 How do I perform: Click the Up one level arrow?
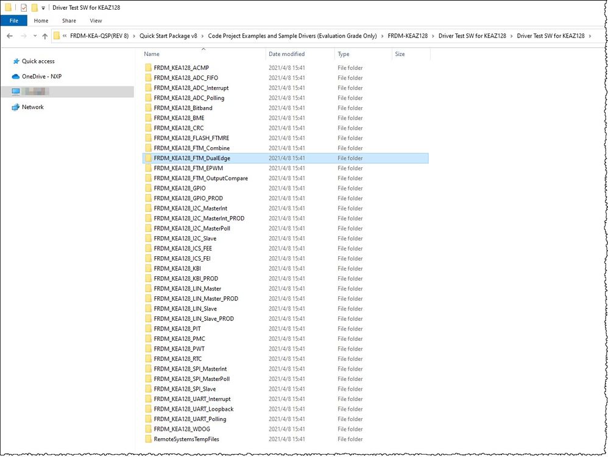tap(45, 36)
